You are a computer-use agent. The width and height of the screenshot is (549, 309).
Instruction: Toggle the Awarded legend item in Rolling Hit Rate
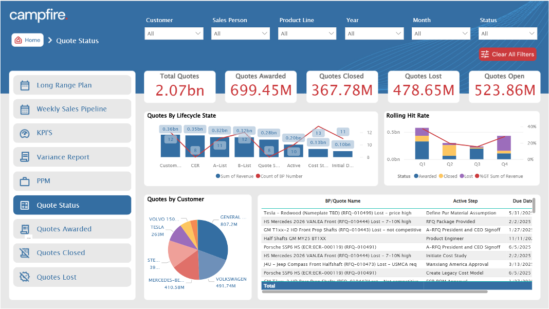[x=427, y=176]
